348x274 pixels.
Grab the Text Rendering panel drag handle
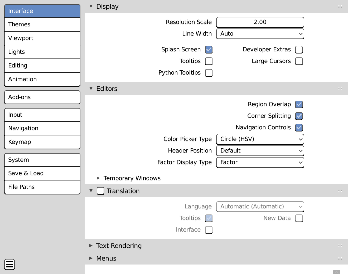(x=341, y=246)
